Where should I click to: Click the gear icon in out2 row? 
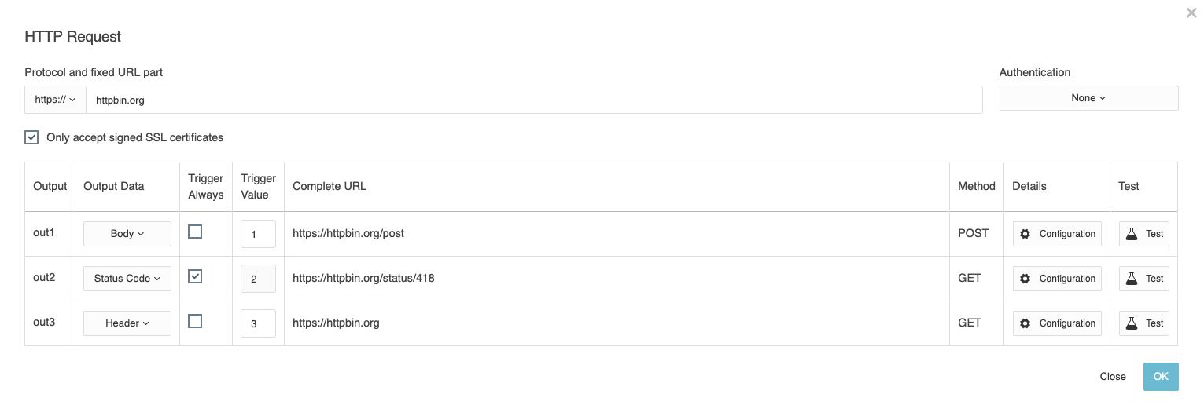(1025, 279)
